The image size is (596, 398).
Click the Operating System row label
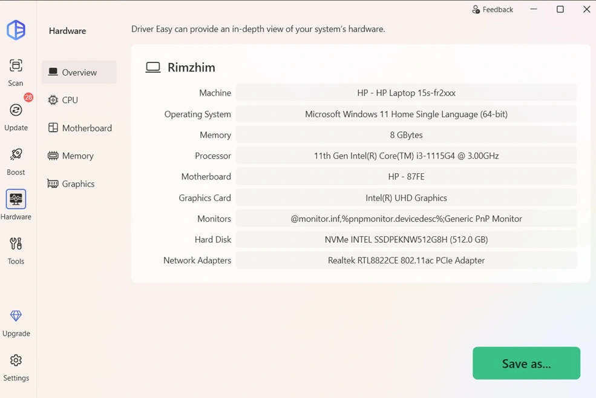coord(198,114)
